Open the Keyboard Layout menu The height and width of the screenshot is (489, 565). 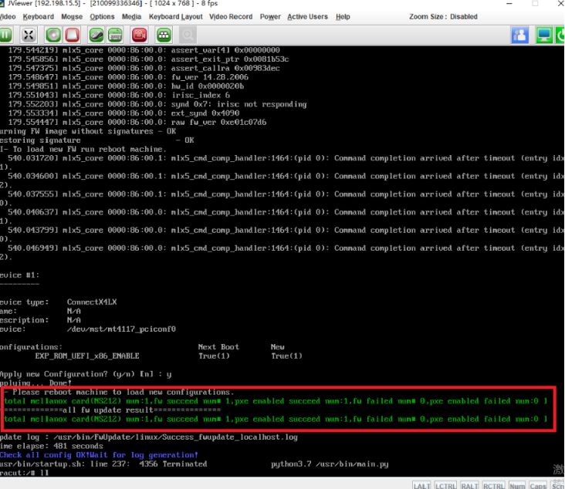coord(175,16)
